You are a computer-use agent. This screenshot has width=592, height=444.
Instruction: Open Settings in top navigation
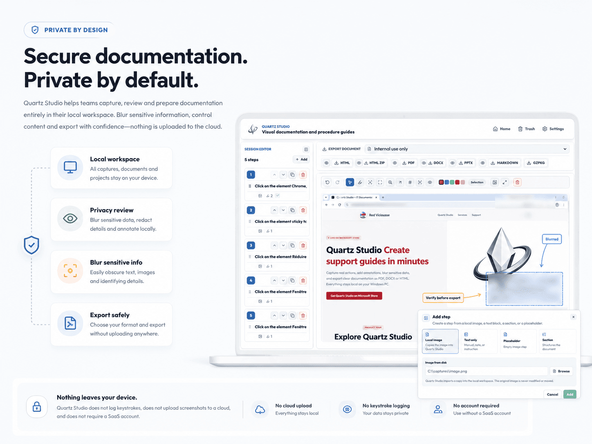(x=553, y=129)
